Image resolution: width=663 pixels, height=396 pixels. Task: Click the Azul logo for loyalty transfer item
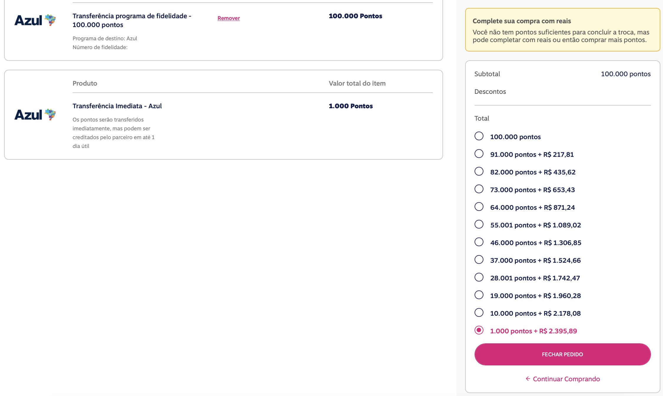point(35,20)
